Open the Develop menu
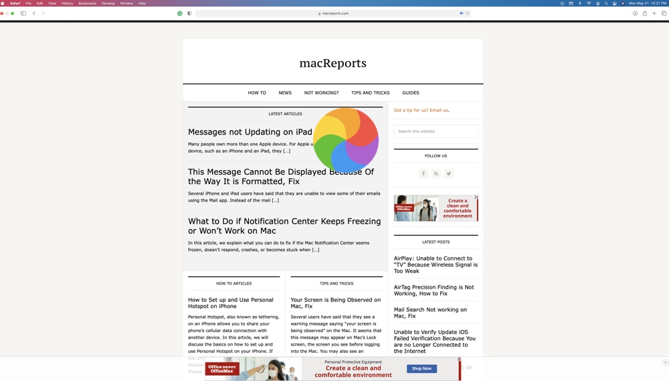The image size is (669, 381). coord(108,3)
